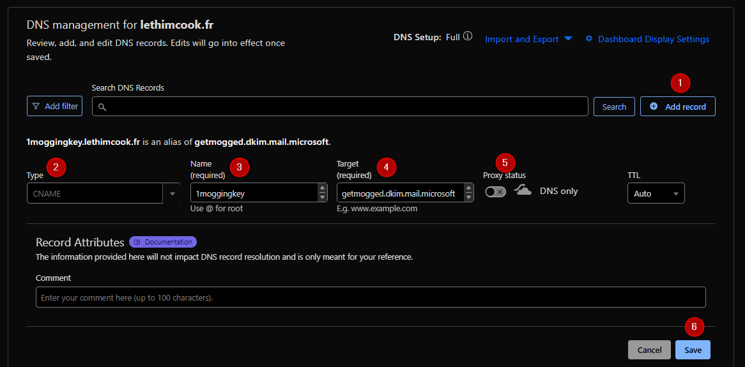Click the Comment input field
The height and width of the screenshot is (367, 745).
tap(371, 297)
